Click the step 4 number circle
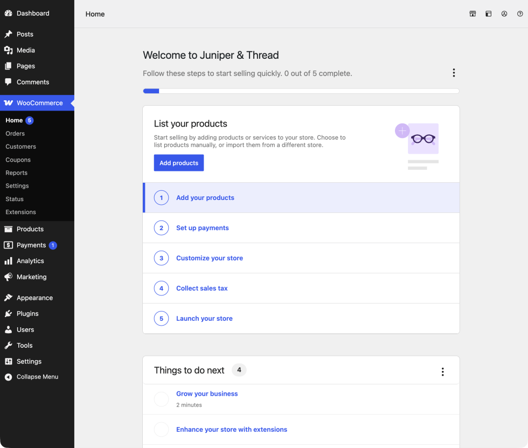 161,288
